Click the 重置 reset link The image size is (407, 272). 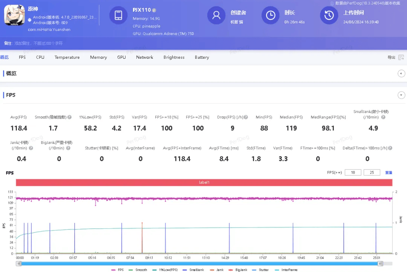389,173
